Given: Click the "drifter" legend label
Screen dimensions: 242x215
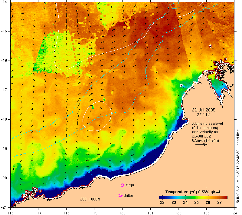Looking at the screenshot, I should 128,196.
